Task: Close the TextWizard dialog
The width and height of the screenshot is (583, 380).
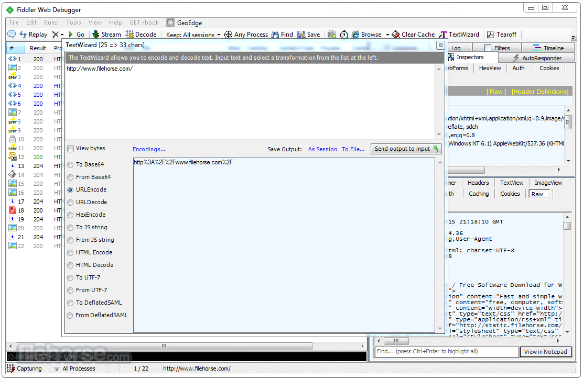Action: pos(440,45)
